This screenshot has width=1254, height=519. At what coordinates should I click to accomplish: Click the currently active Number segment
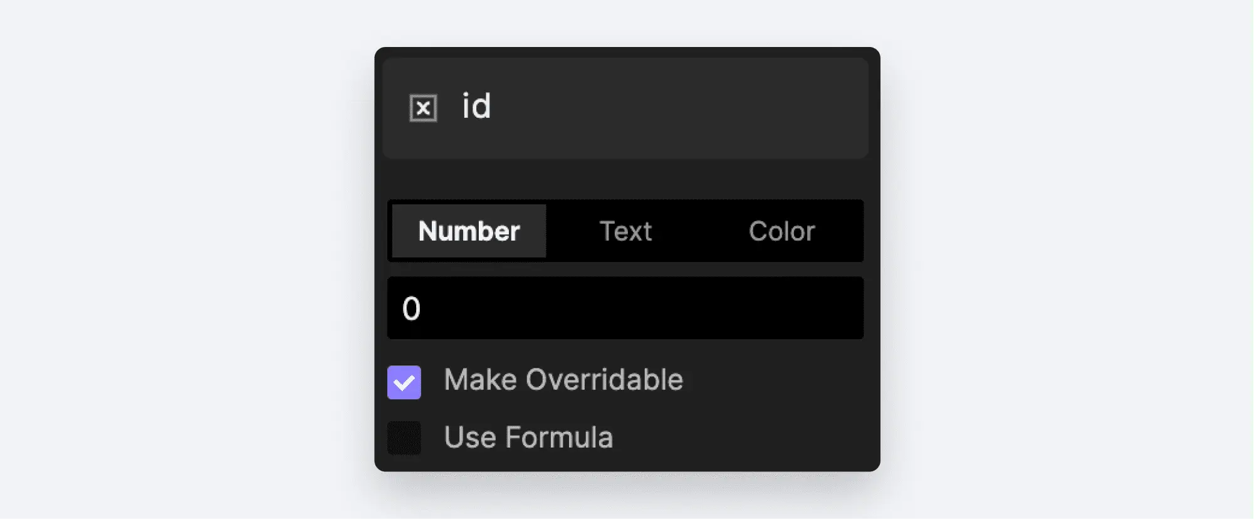coord(469,231)
